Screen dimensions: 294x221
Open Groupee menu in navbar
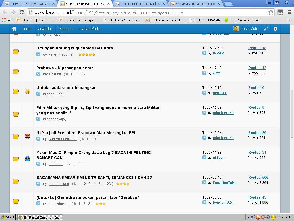[x=65, y=28]
